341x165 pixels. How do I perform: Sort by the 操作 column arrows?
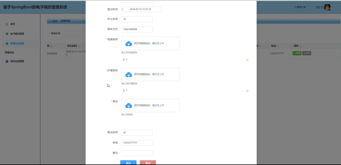[301, 46]
